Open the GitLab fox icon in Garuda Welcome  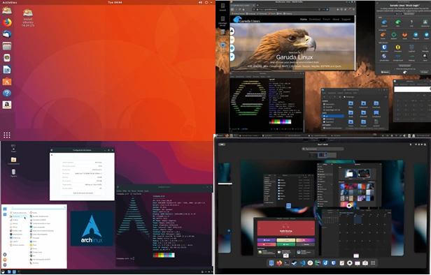[404, 36]
